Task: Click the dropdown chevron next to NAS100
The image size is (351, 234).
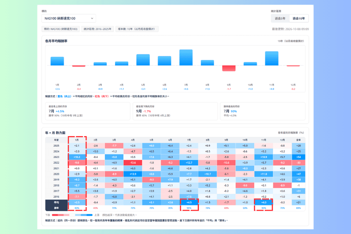Action: pos(92,18)
